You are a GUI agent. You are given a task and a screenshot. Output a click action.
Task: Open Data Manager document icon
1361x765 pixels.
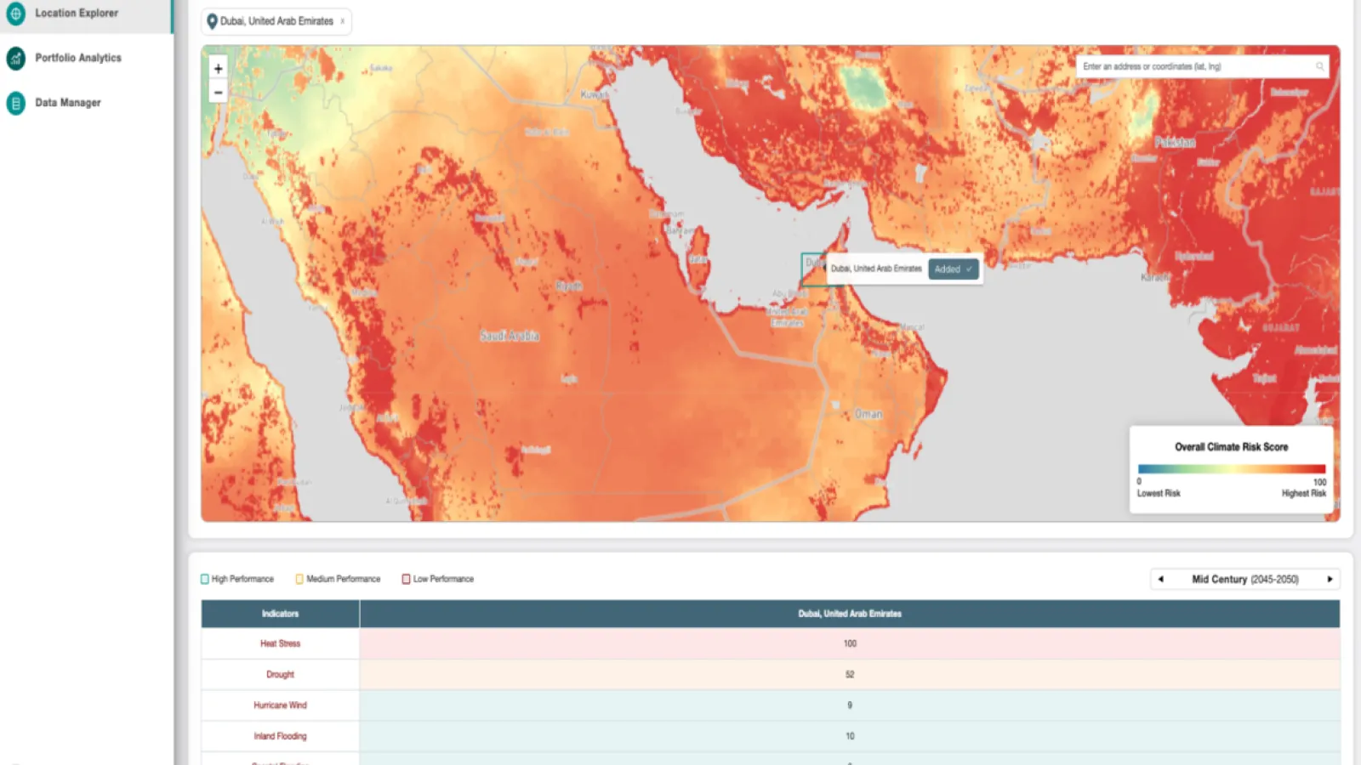click(16, 103)
